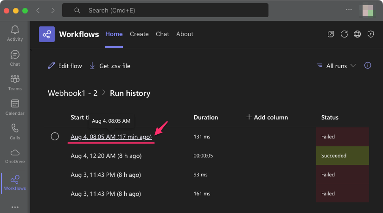
Task: Click the 161 ms duration cell
Action: (x=202, y=194)
